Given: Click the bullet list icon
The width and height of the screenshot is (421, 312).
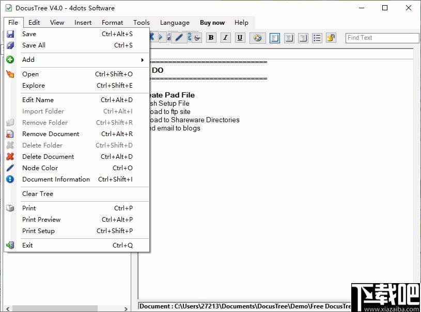Looking at the screenshot, I should (x=317, y=38).
